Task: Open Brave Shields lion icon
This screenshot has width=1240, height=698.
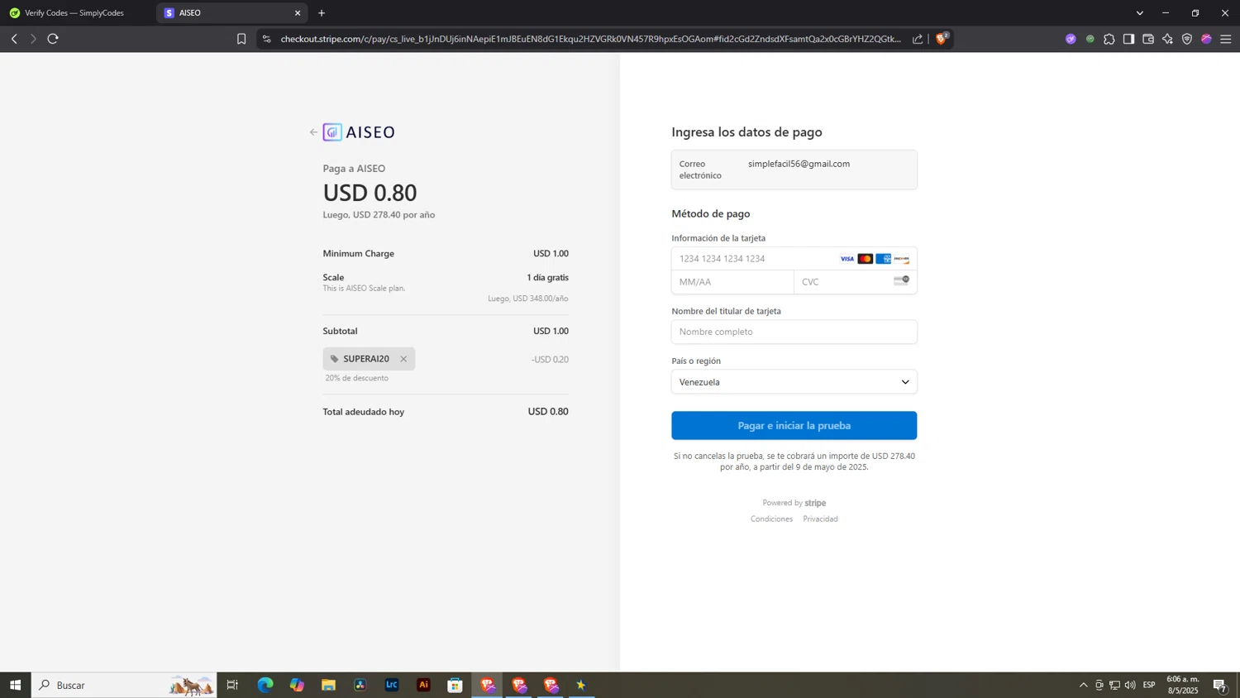Action: tap(942, 38)
